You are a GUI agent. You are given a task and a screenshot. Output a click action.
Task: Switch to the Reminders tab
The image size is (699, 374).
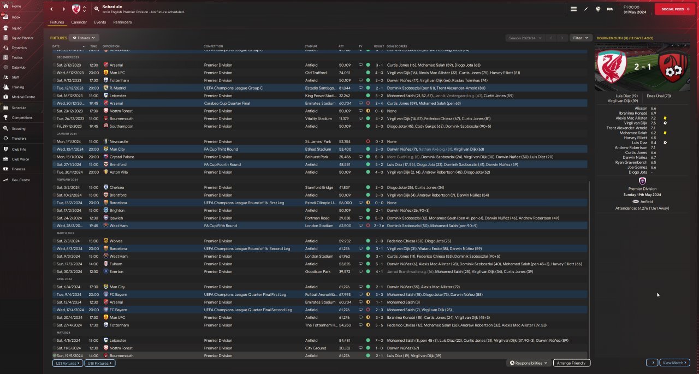122,22
